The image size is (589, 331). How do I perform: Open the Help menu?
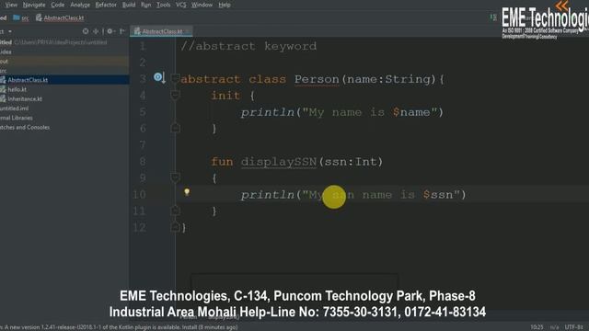(x=225, y=5)
